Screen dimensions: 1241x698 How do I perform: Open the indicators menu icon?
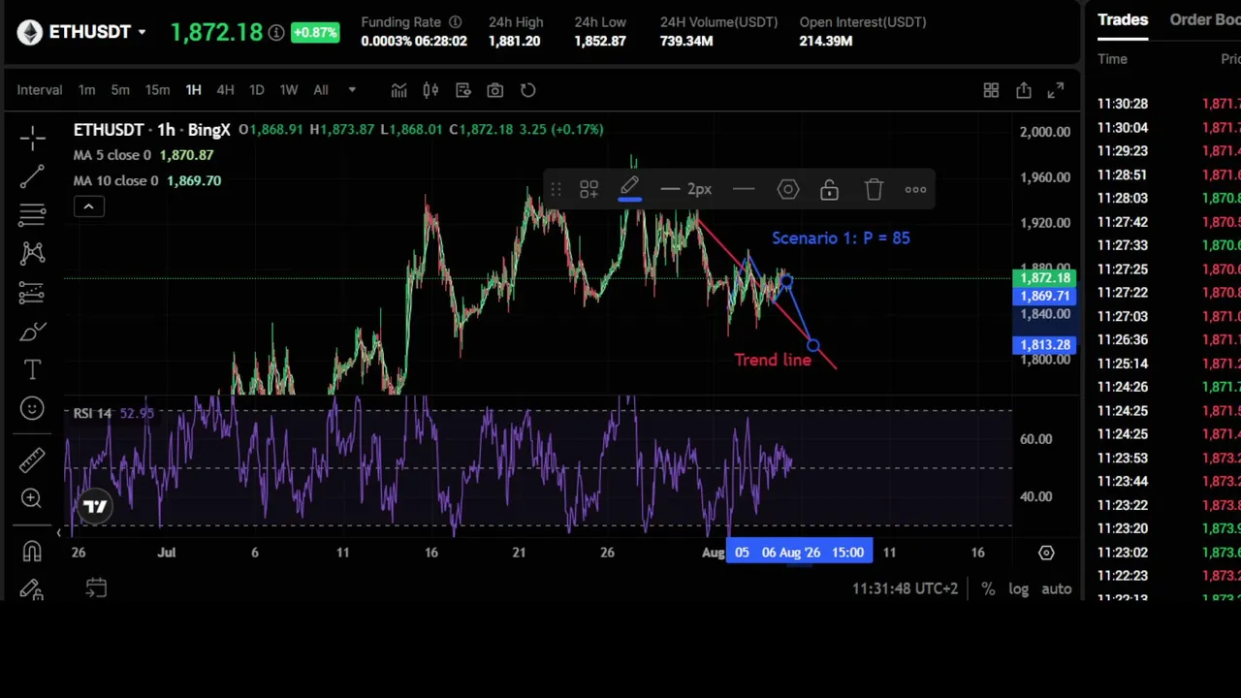point(398,90)
